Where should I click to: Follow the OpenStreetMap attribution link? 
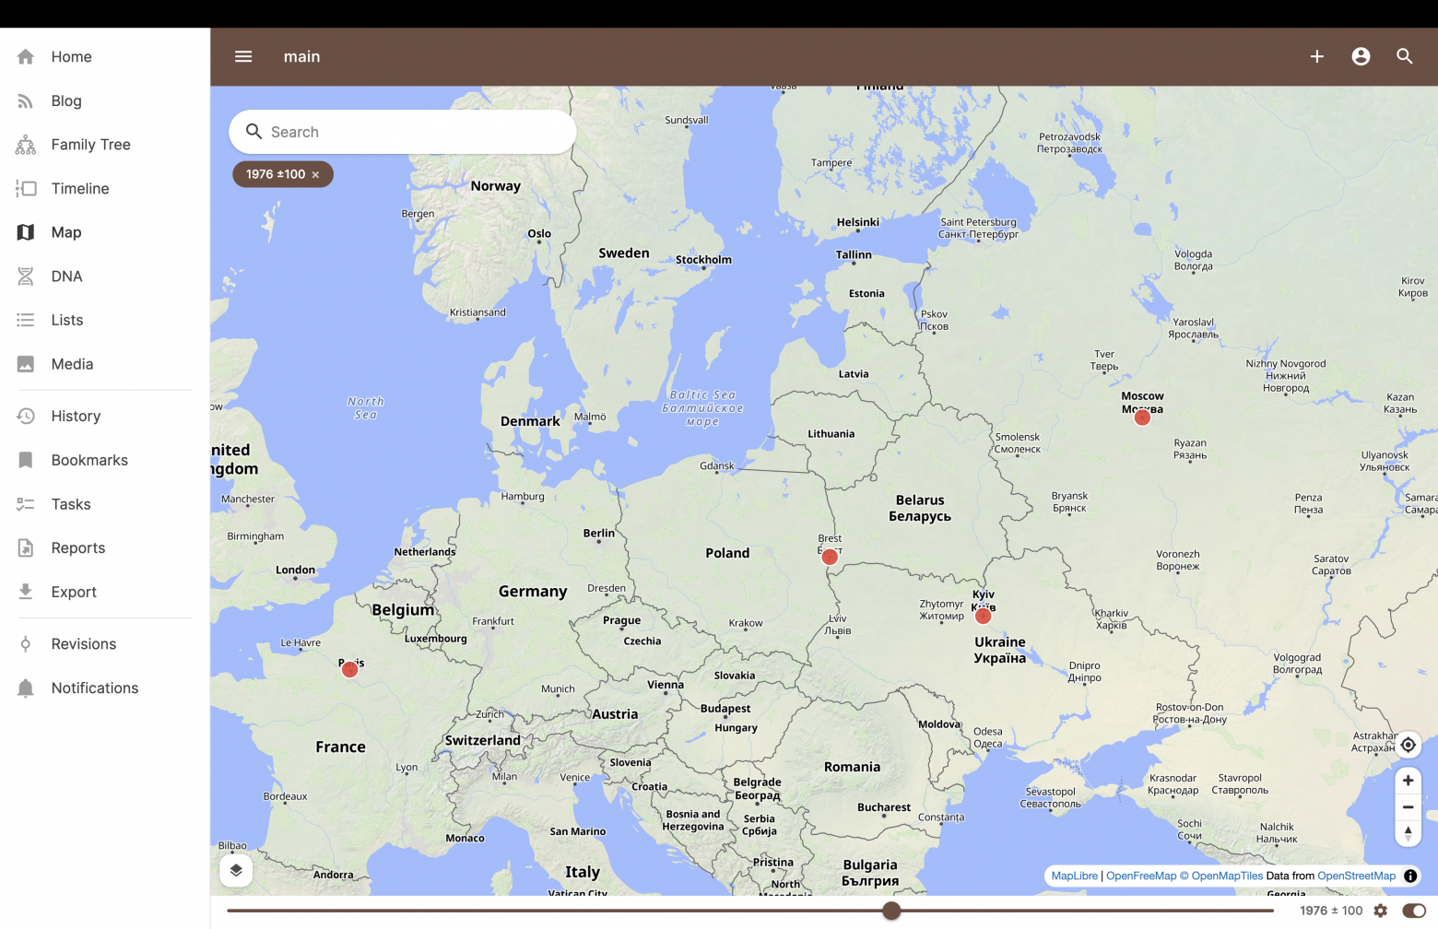click(1356, 876)
